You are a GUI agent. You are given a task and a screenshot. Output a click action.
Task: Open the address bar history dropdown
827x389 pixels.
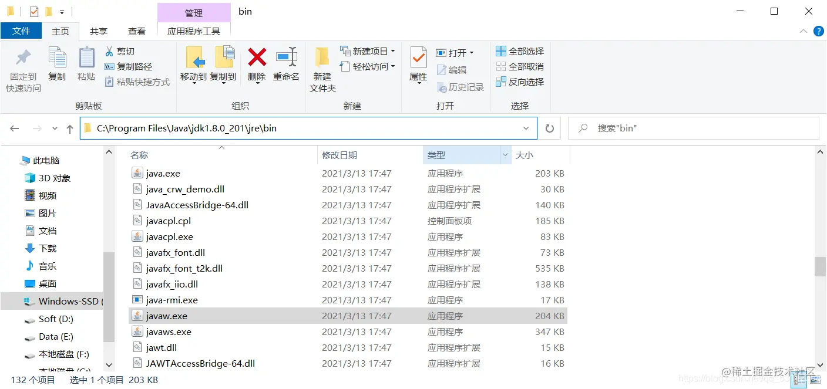click(x=526, y=128)
